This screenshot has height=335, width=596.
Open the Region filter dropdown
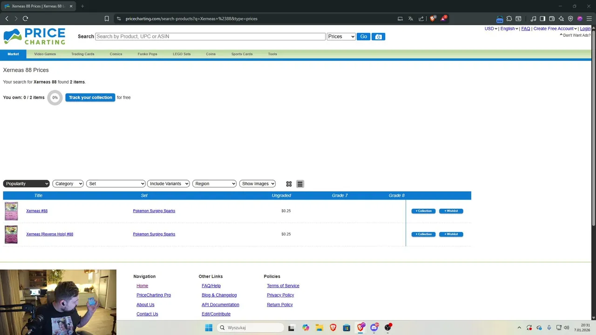click(x=215, y=184)
